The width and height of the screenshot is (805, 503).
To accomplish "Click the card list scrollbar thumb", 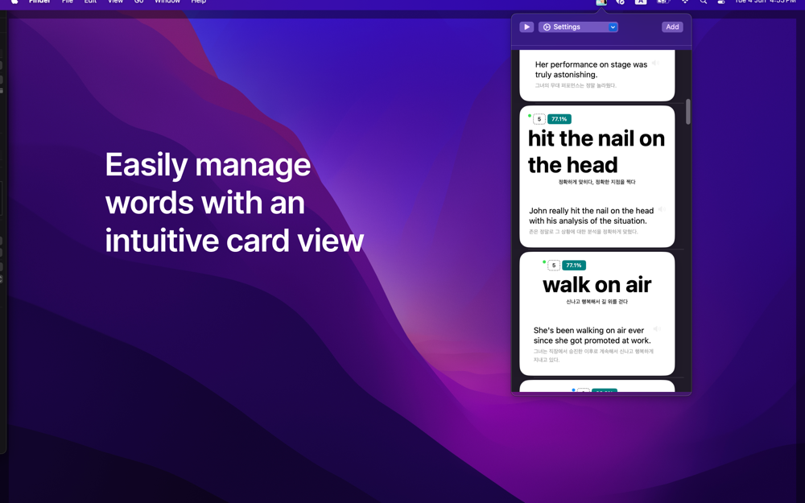I will [x=687, y=111].
